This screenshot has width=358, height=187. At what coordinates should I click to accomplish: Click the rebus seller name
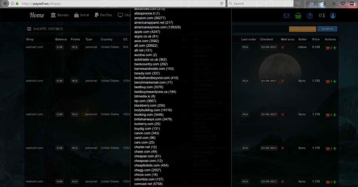(302, 47)
